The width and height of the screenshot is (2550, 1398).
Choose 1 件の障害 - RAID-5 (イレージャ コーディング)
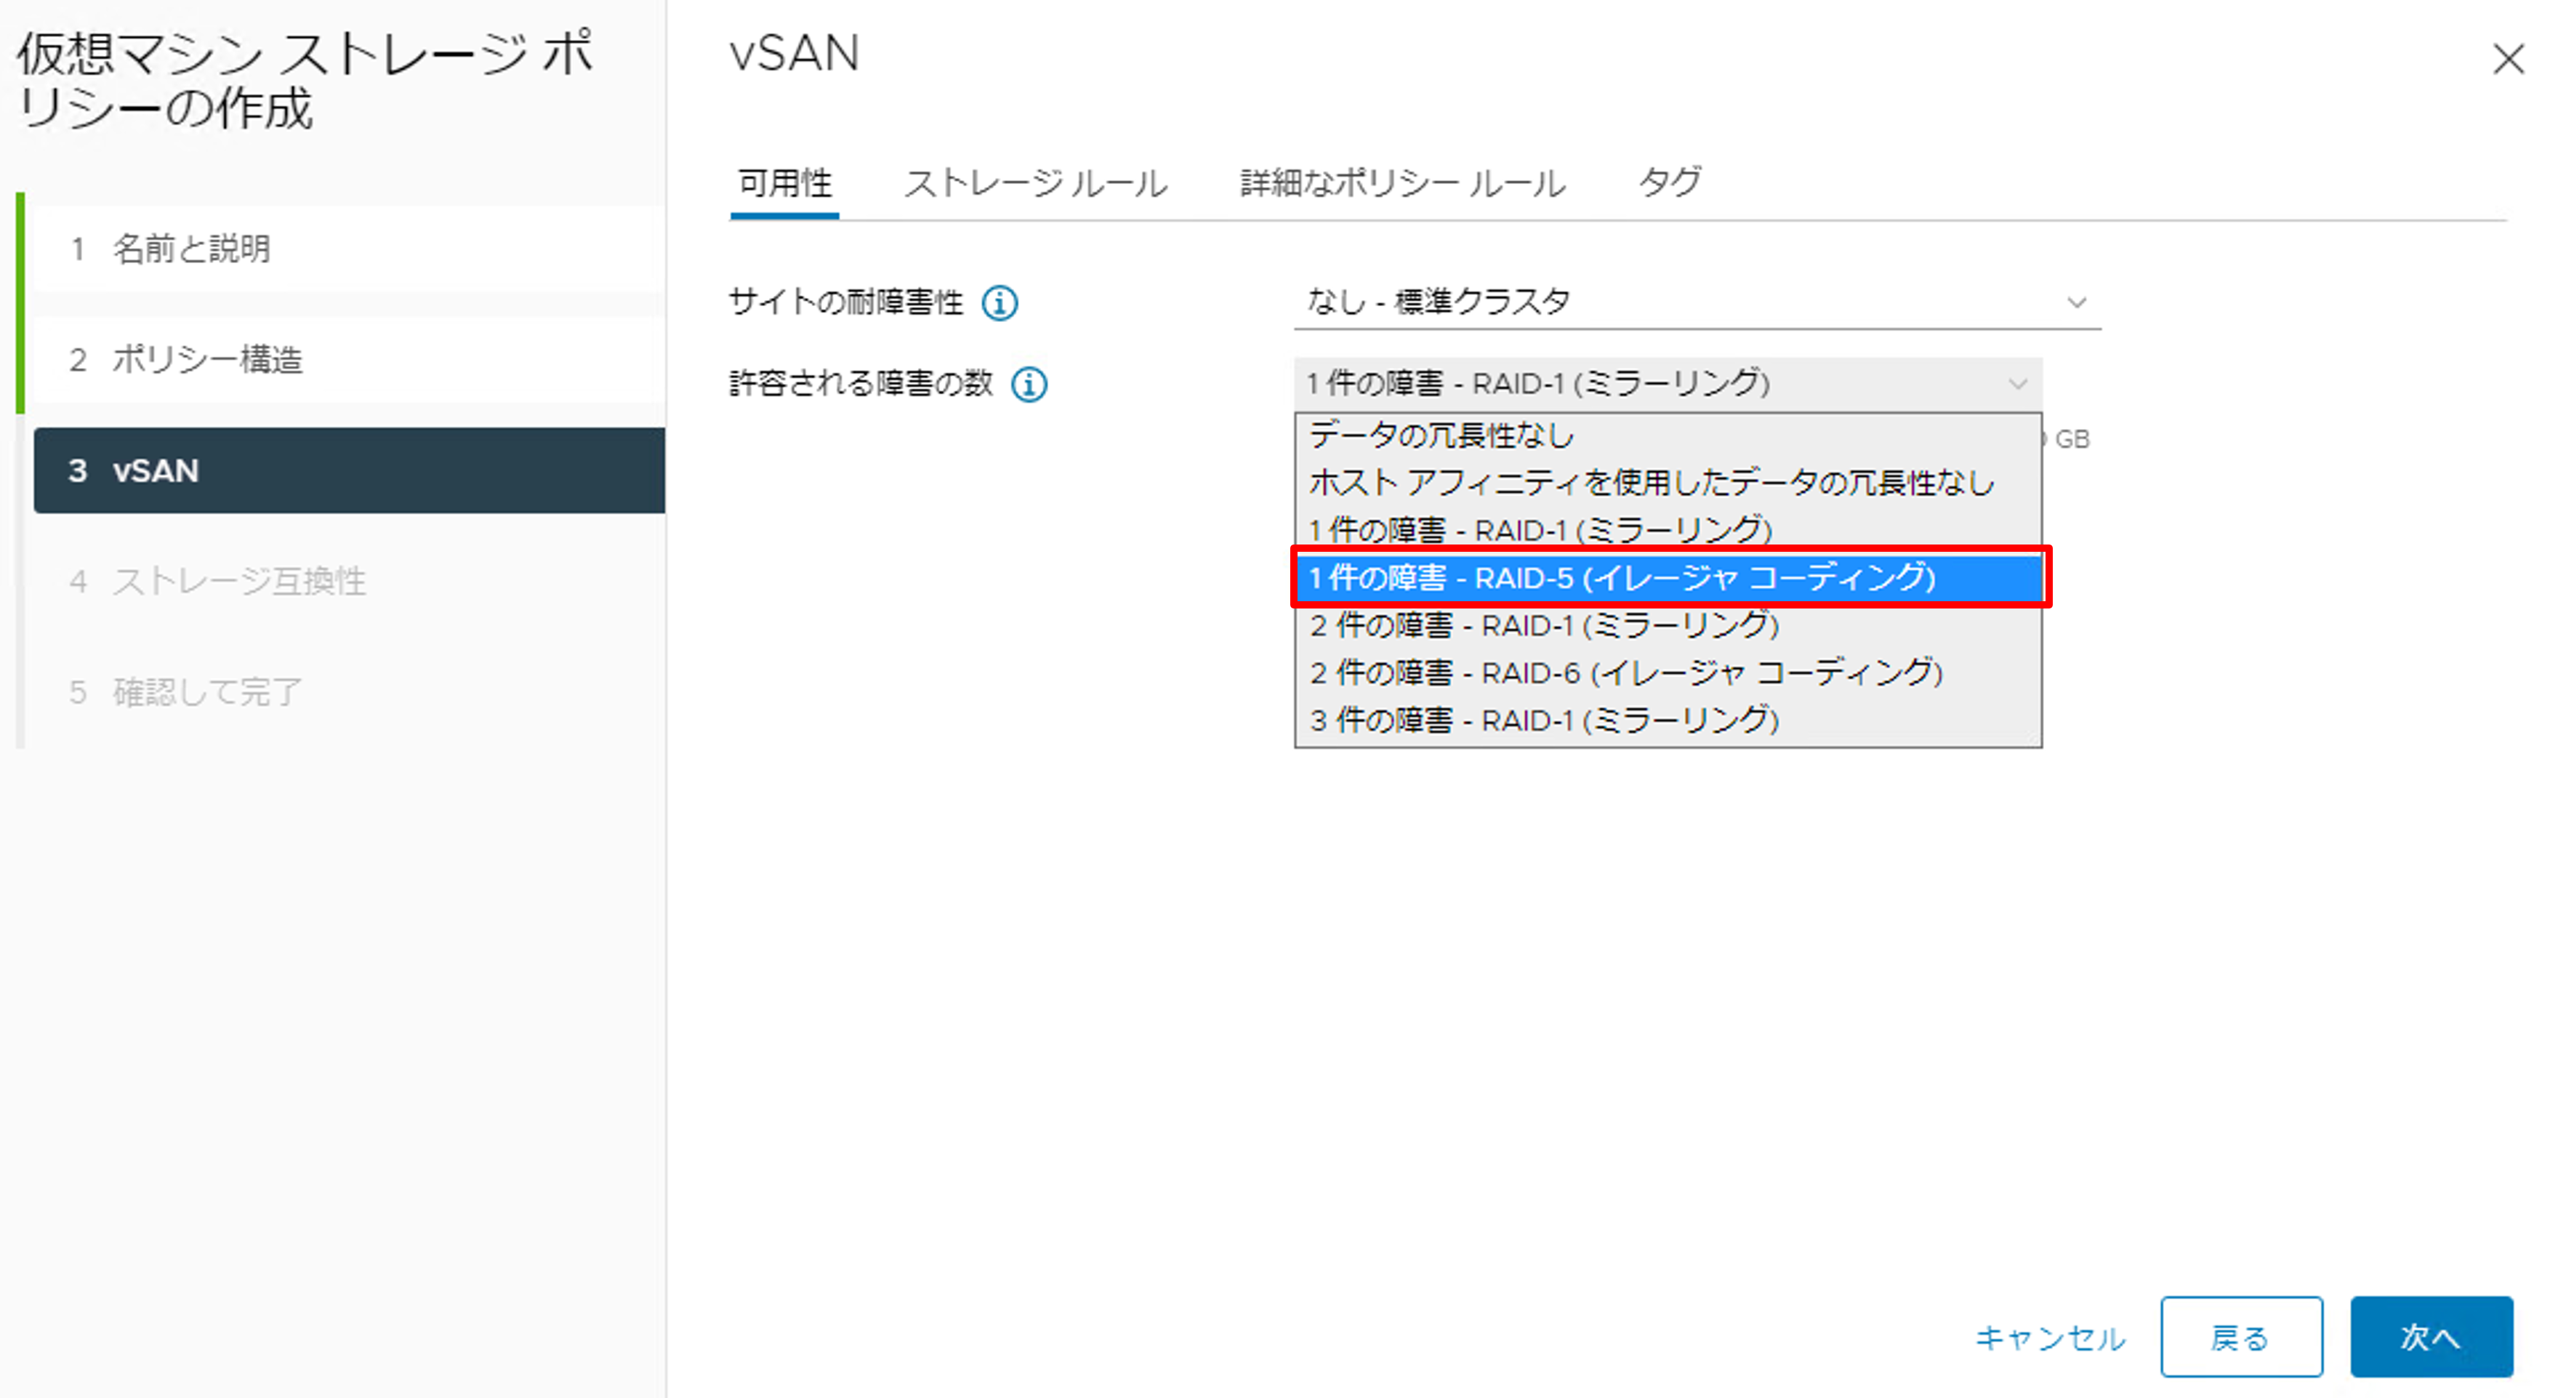point(1670,577)
